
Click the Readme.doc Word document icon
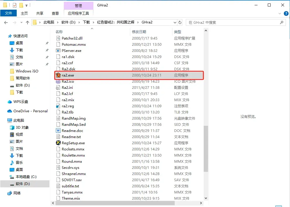point(58,130)
